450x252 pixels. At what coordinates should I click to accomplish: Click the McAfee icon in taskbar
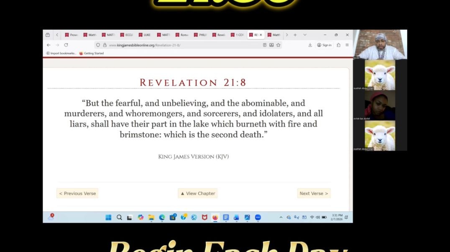pos(205,217)
